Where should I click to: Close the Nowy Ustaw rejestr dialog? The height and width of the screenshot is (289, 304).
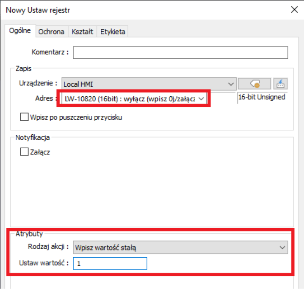click(x=294, y=9)
